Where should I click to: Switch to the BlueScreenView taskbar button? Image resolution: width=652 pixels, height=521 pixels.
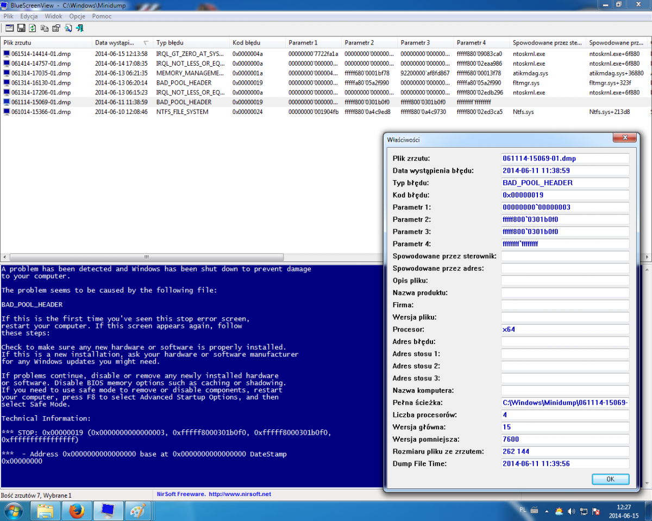(x=108, y=511)
